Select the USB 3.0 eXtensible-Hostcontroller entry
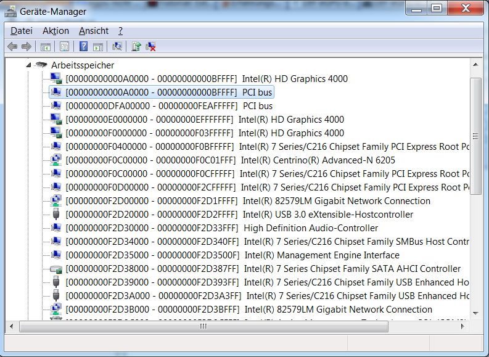Image resolution: width=489 pixels, height=357 pixels. [239, 215]
